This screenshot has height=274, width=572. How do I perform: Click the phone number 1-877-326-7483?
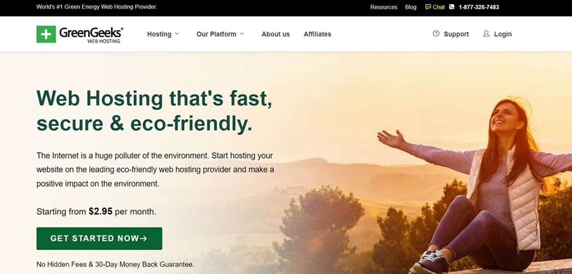pyautogui.click(x=479, y=7)
